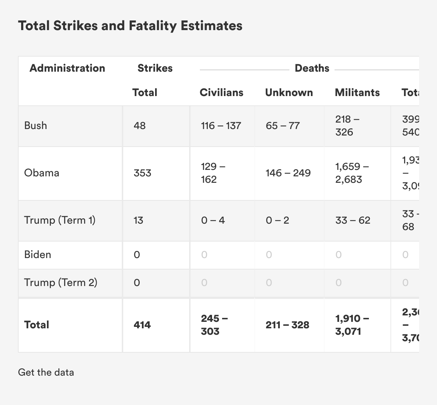Click the Militants column header
This screenshot has height=405, width=437.
357,92
